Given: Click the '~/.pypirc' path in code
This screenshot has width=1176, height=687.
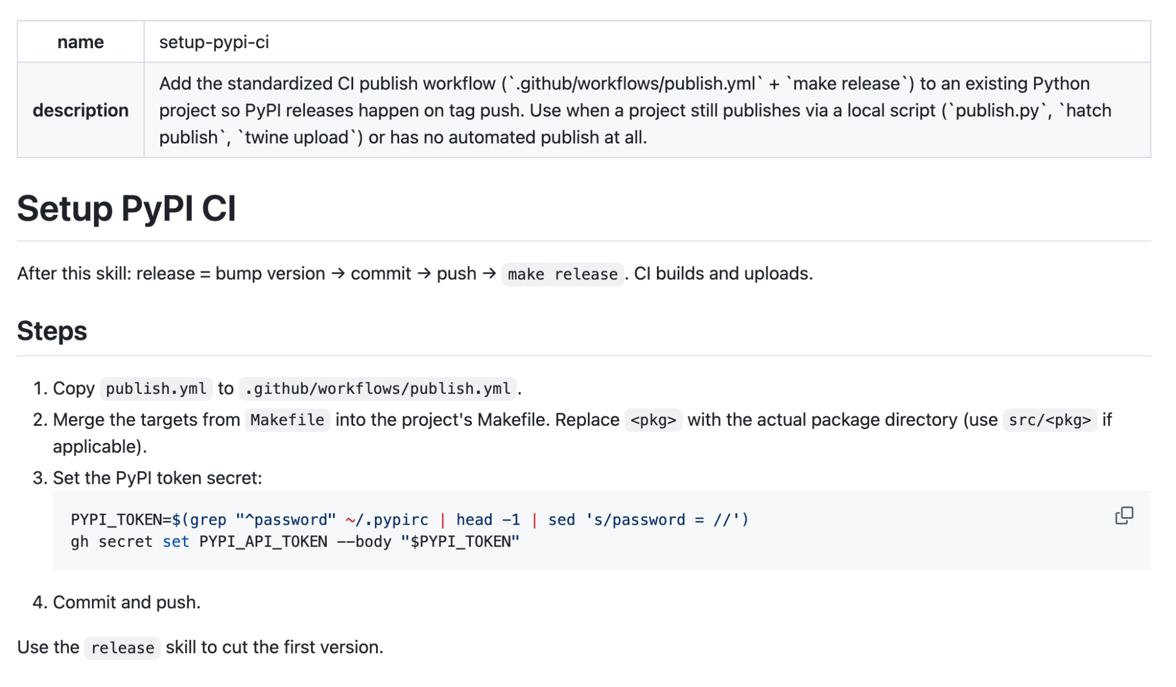Looking at the screenshot, I should (387, 520).
